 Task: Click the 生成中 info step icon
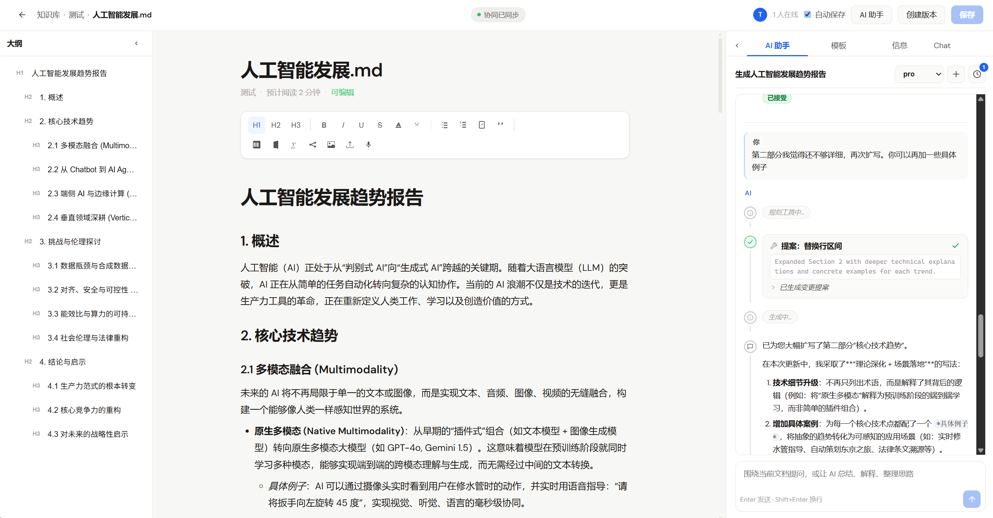coord(750,317)
